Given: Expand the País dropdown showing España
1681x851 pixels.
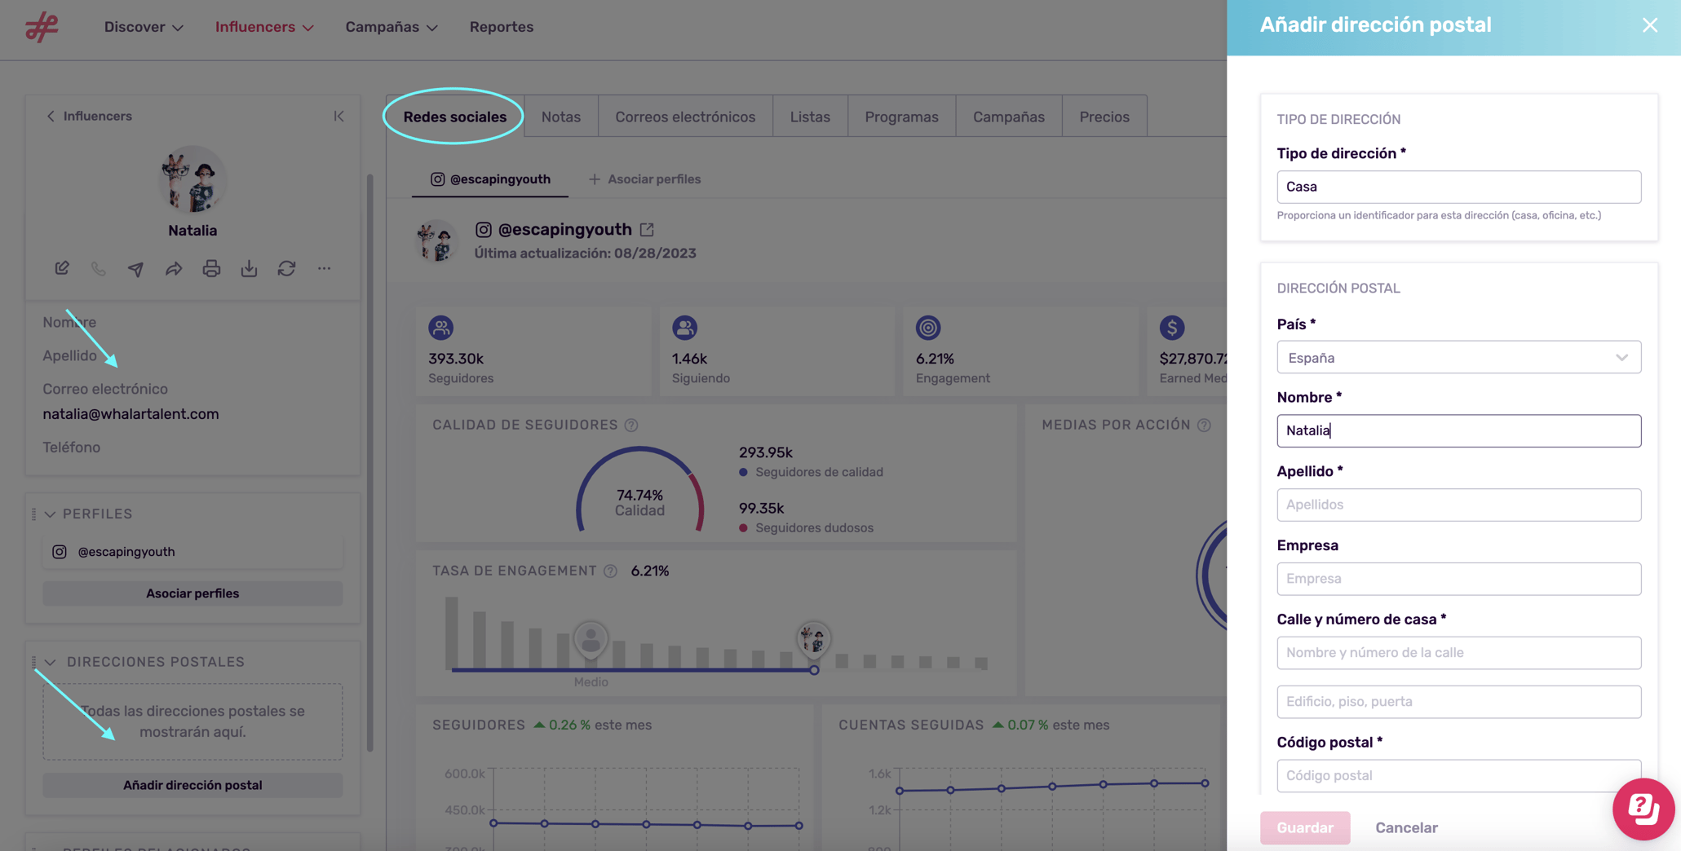Looking at the screenshot, I should (1458, 357).
